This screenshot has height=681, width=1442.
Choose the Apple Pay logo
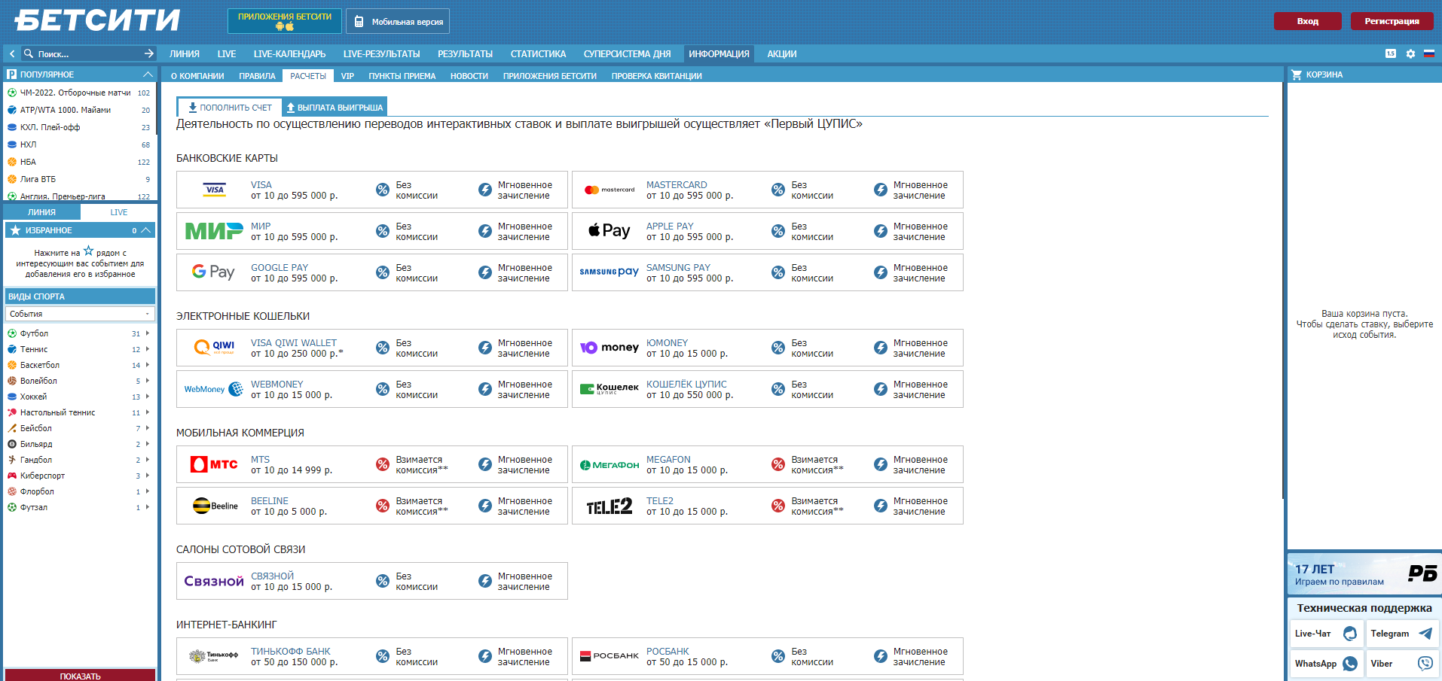pyautogui.click(x=609, y=231)
